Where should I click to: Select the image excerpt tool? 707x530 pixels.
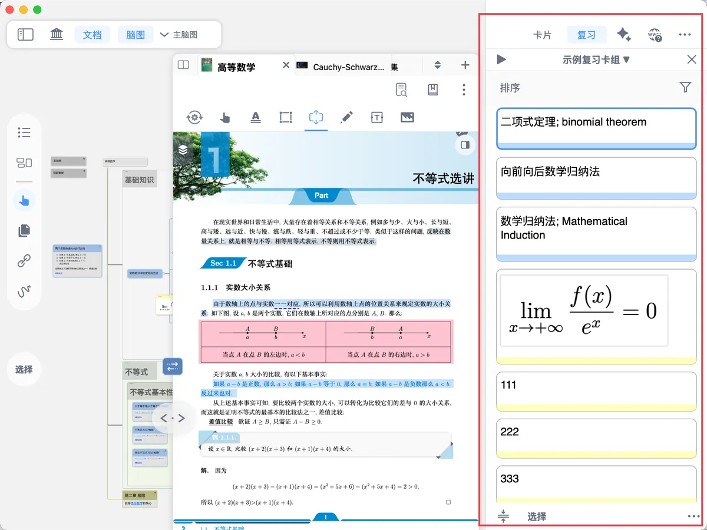407,117
